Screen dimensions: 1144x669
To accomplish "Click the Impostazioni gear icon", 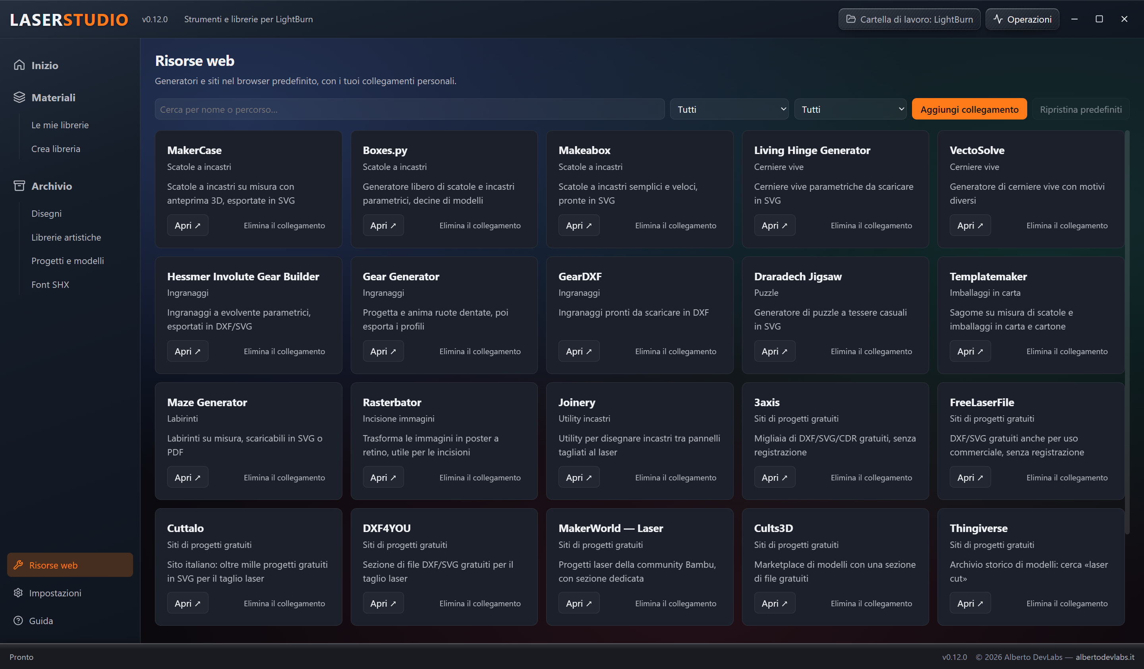I will [x=18, y=593].
